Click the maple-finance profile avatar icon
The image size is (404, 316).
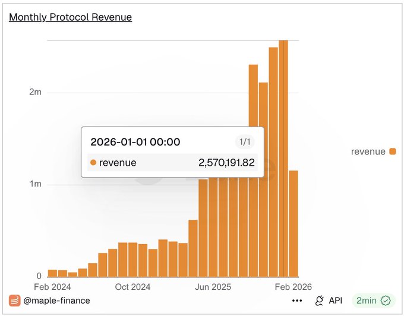(x=15, y=301)
